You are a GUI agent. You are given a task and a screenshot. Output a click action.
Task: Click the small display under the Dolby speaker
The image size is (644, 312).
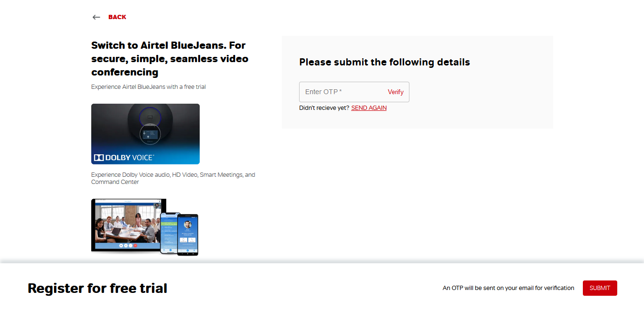(x=150, y=134)
